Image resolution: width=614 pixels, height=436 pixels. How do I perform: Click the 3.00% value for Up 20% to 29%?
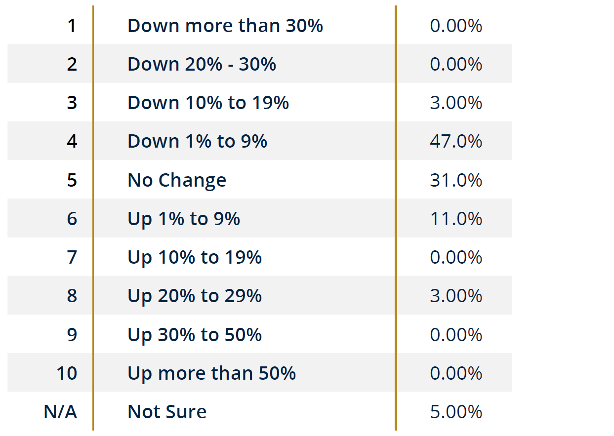(x=456, y=296)
